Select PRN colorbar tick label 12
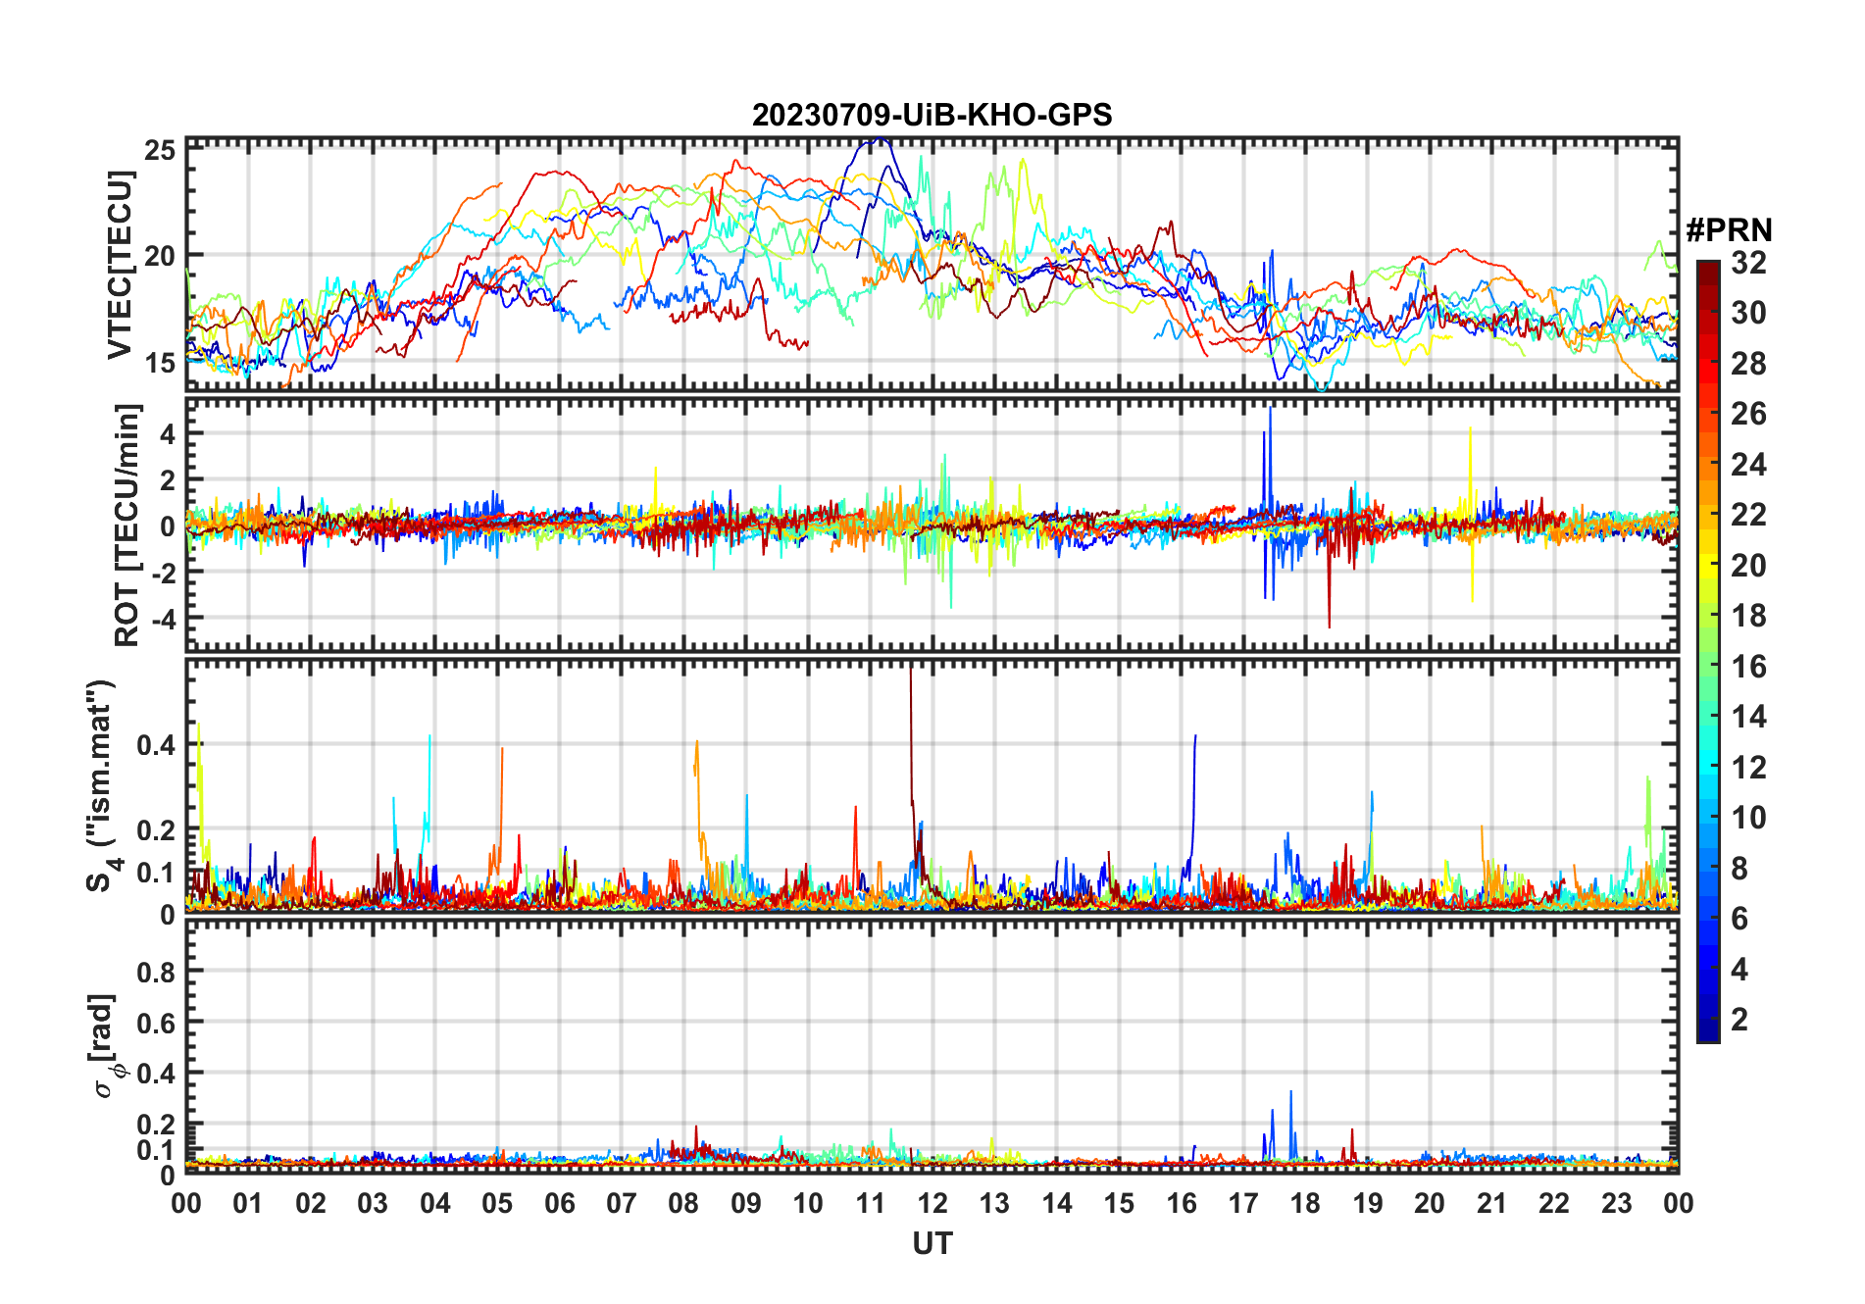This screenshot has width=1865, height=1304. pyautogui.click(x=1748, y=768)
